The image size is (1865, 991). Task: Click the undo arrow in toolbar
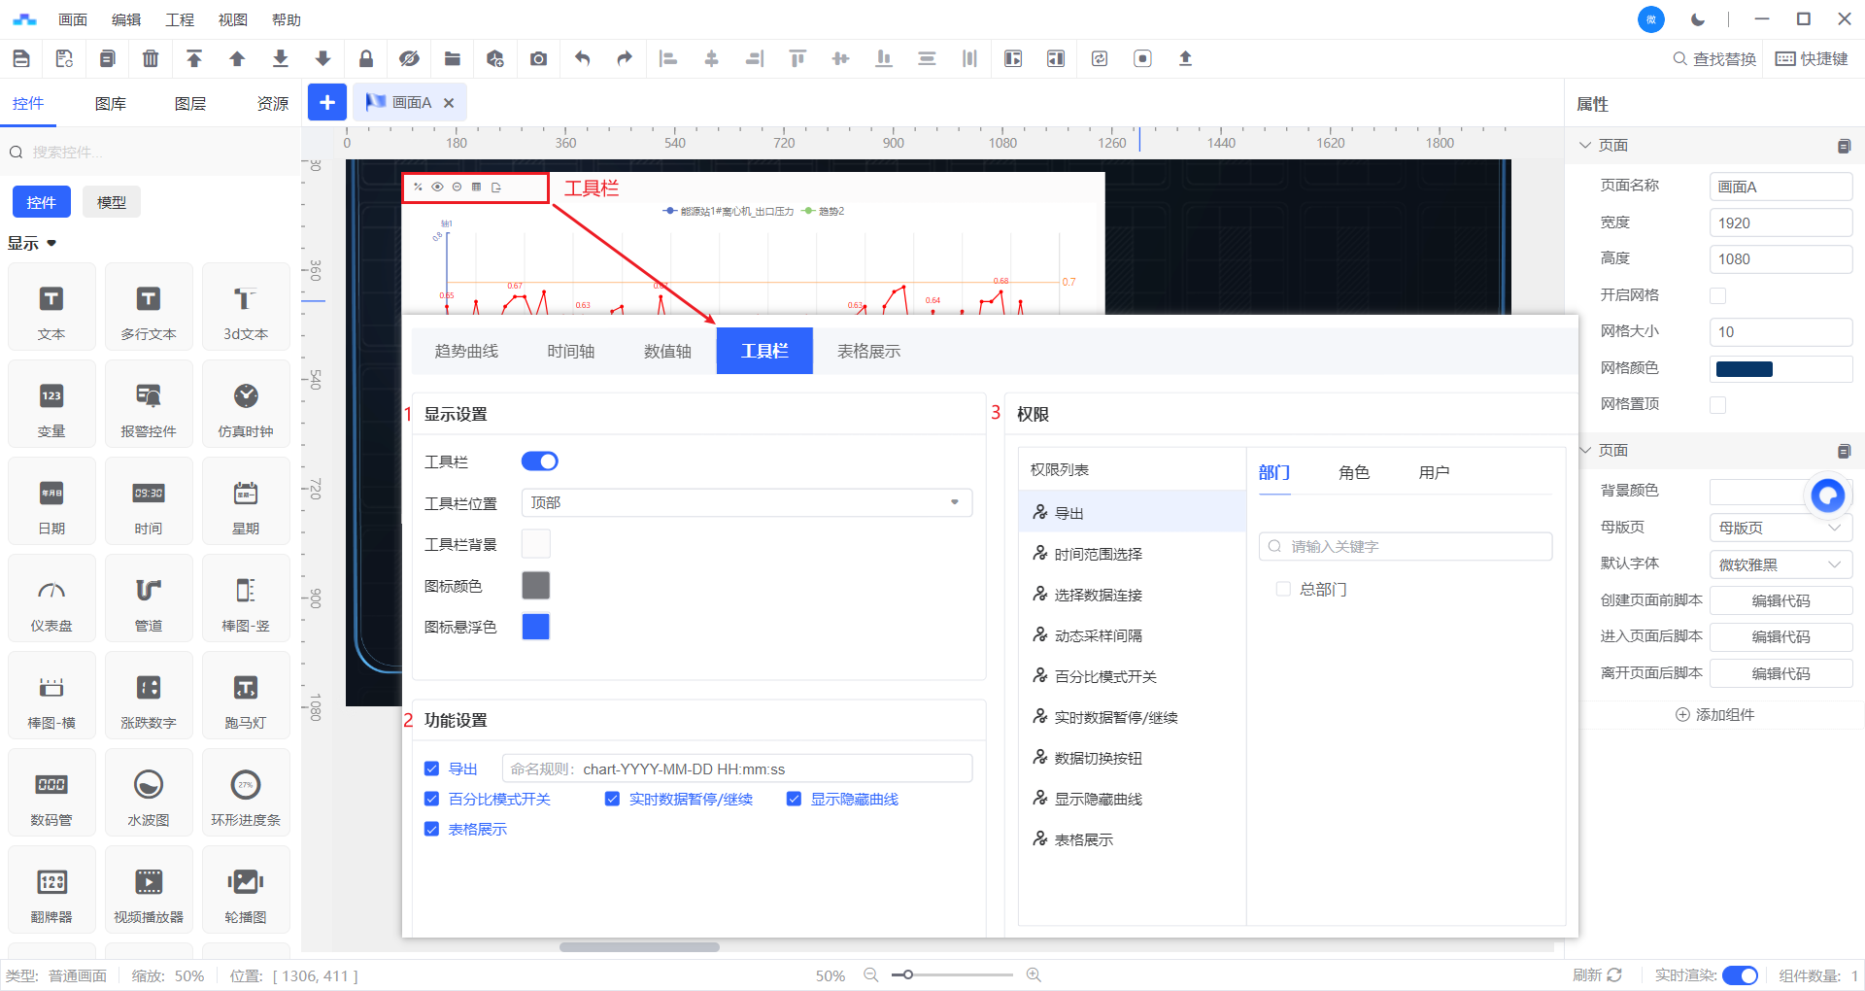click(582, 58)
